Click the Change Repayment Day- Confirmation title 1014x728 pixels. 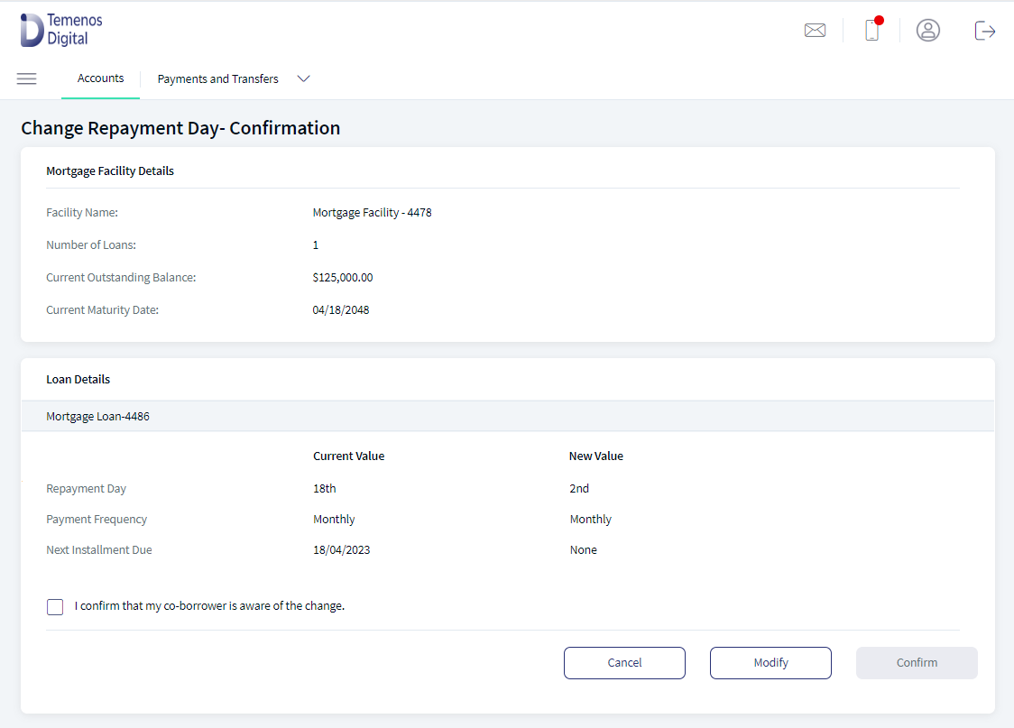(180, 128)
